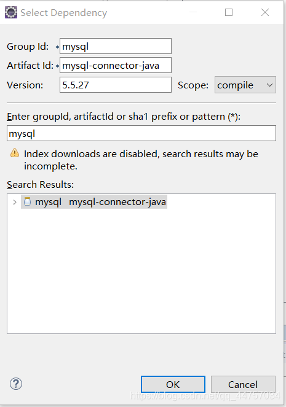Open the Scope dropdown set to compile
Screen dimensions: 286x407
point(245,85)
